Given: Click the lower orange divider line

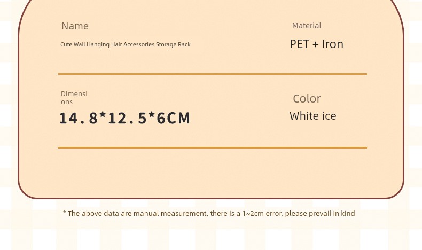Looking at the screenshot, I should pos(213,147).
